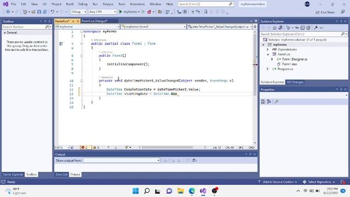Select the myformn project node
The image size is (350, 197).
coord(279,45)
